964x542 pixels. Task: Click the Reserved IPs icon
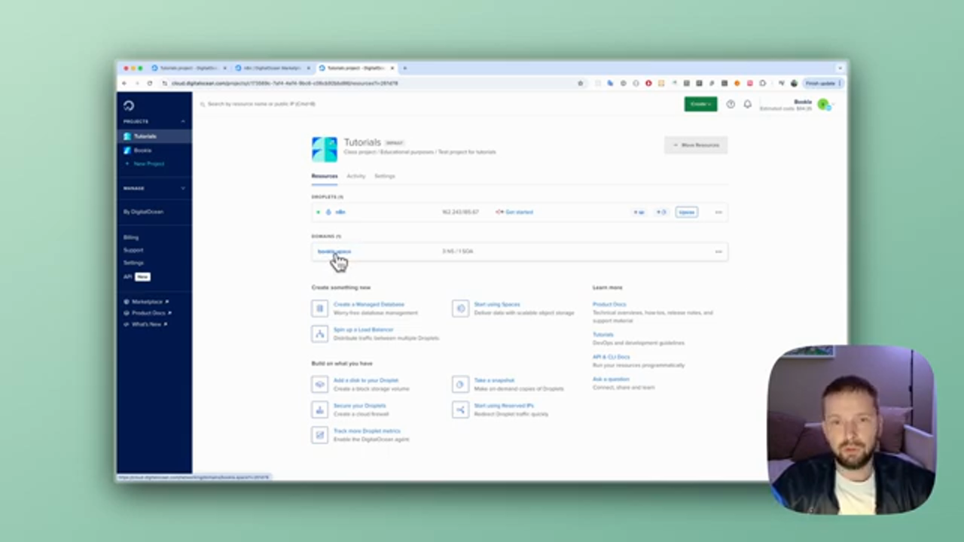click(460, 410)
